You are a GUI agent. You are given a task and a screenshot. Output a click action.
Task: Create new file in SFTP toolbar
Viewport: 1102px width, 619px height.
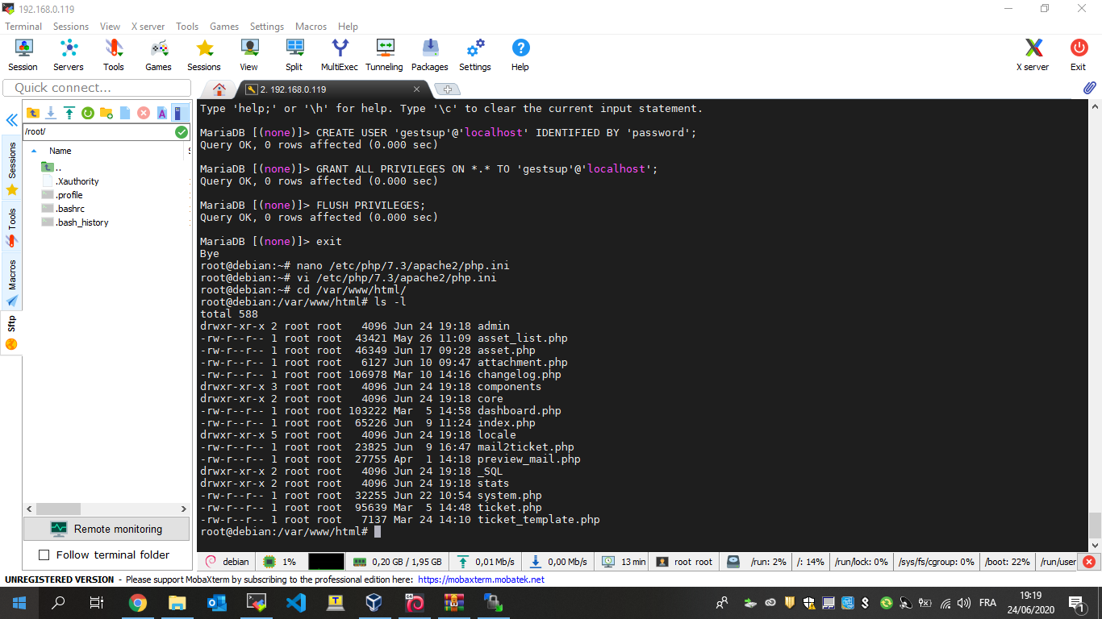125,113
